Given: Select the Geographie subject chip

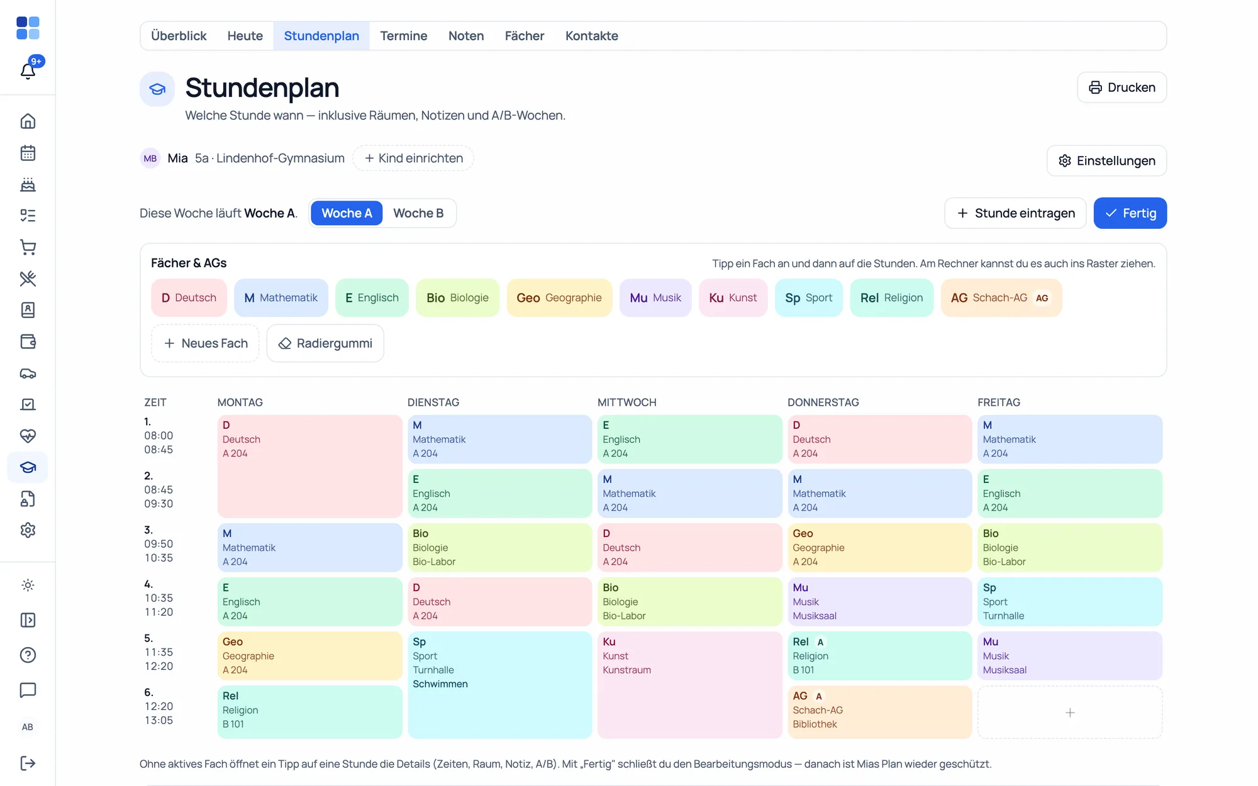Looking at the screenshot, I should [559, 298].
